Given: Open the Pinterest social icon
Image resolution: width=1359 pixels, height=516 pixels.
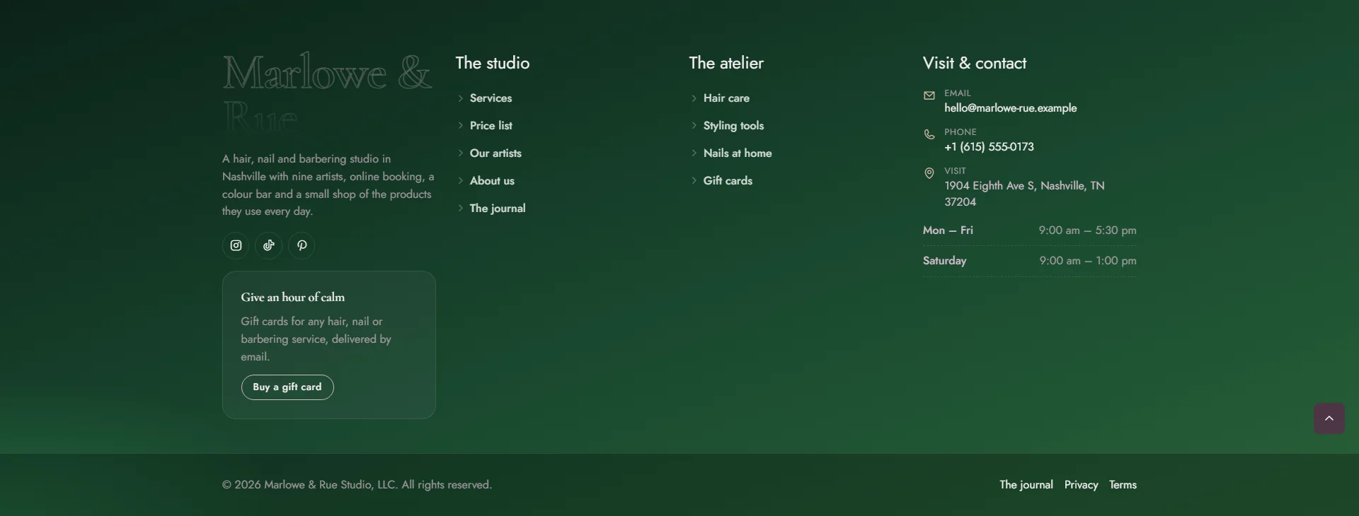Looking at the screenshot, I should point(302,245).
